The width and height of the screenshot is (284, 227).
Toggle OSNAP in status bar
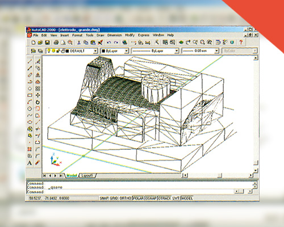point(151,198)
